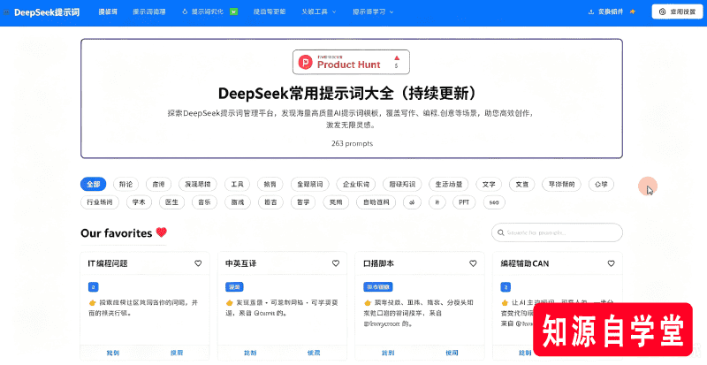707x365 pixels.
Task: Click the yellow star icon in the top bar
Action: (633, 11)
